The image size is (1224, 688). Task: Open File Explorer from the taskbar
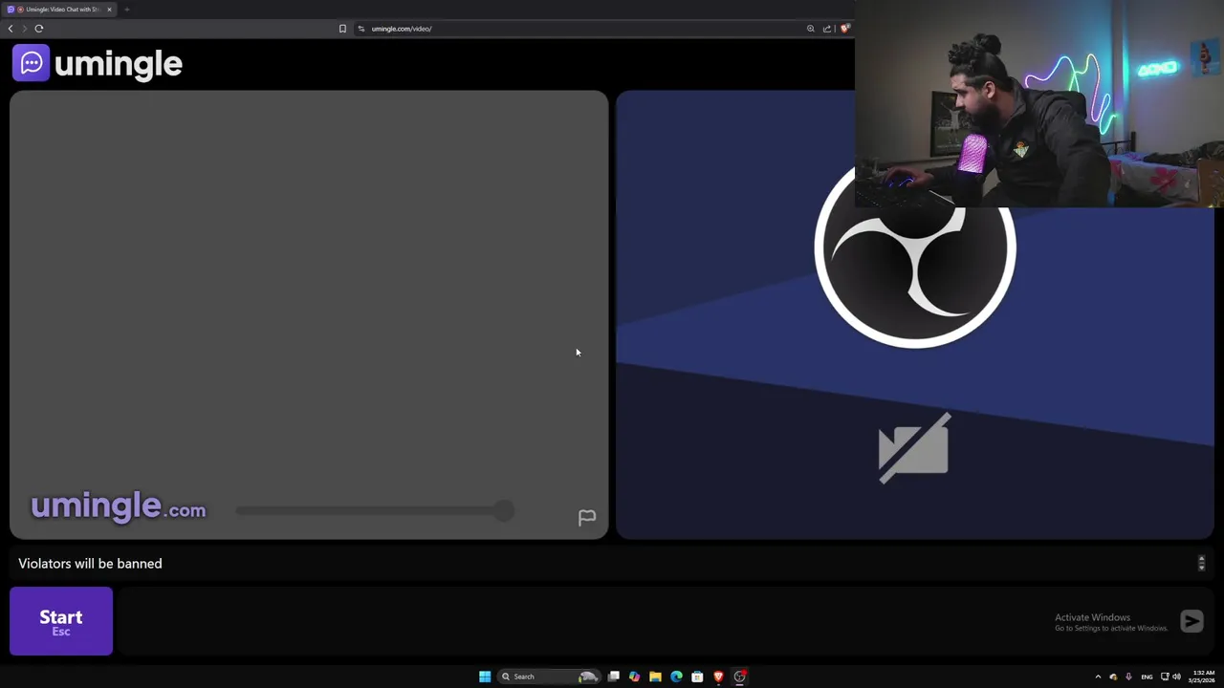click(x=655, y=677)
